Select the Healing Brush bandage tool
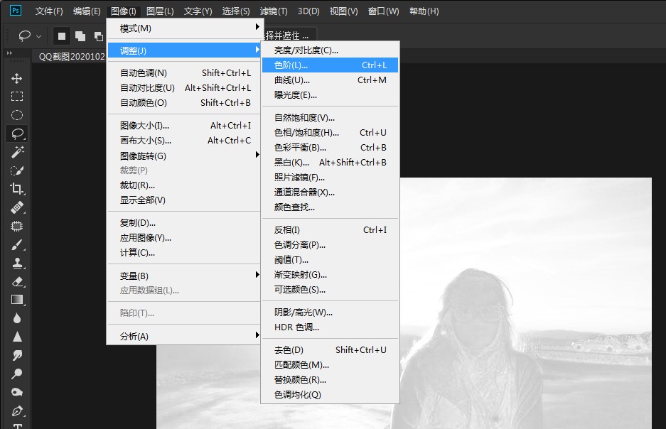 coord(17,207)
